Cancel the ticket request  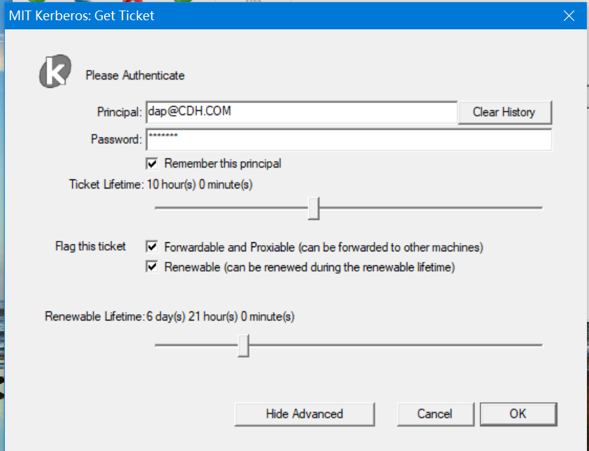click(x=435, y=414)
